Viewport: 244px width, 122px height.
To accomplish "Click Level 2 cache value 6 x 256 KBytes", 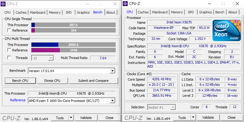I will click(210, 90).
